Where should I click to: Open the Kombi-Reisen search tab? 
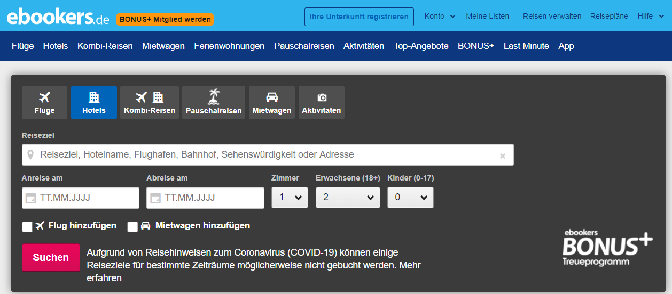(150, 103)
